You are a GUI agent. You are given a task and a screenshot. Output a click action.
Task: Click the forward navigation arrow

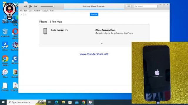coord(26,15)
